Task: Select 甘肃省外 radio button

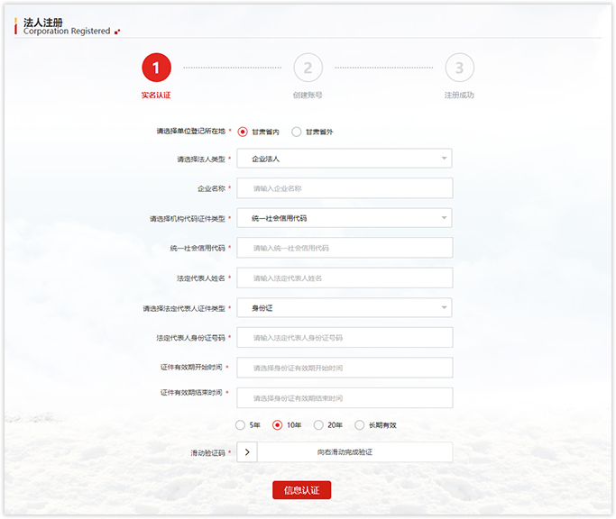Action: pos(297,132)
